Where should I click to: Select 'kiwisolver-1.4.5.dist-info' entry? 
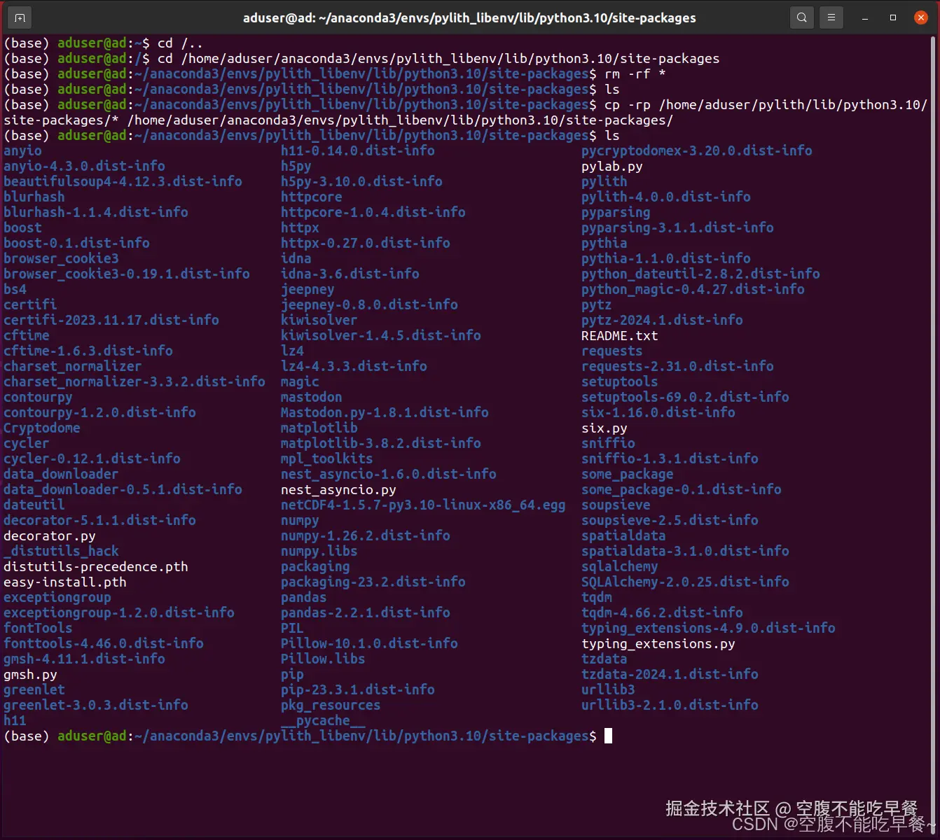(x=381, y=335)
